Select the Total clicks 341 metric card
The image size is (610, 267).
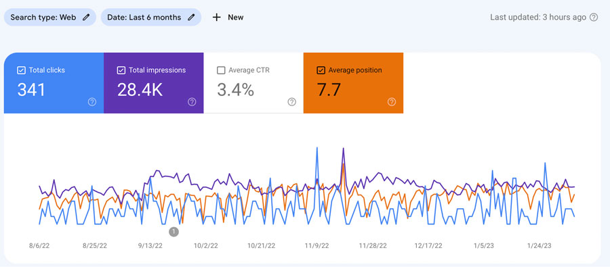[x=54, y=83]
